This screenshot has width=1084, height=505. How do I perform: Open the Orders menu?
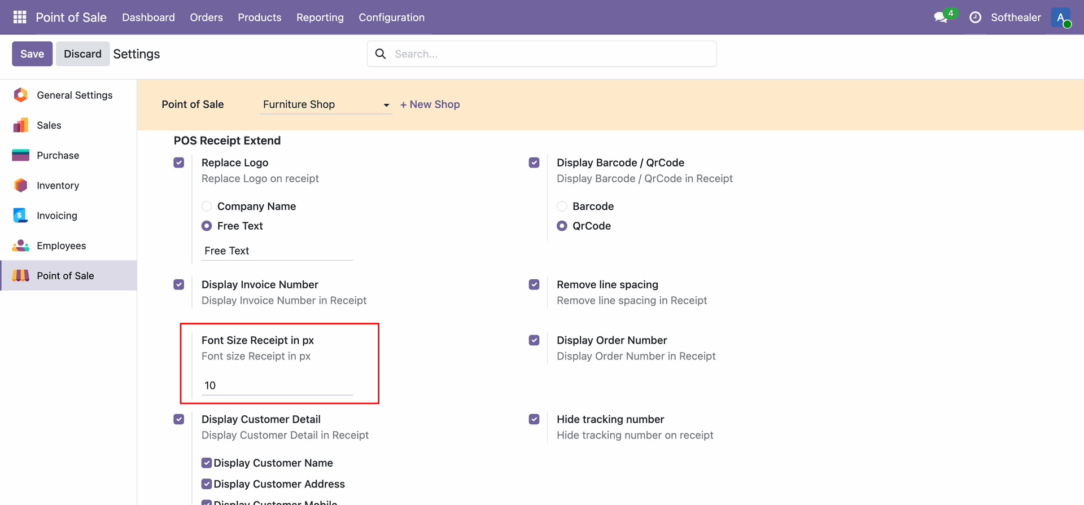pos(207,17)
